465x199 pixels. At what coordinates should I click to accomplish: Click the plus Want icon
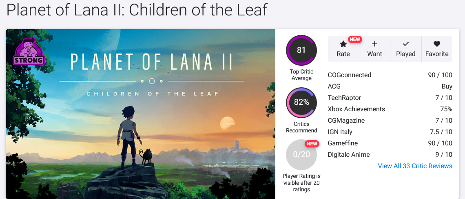(374, 44)
